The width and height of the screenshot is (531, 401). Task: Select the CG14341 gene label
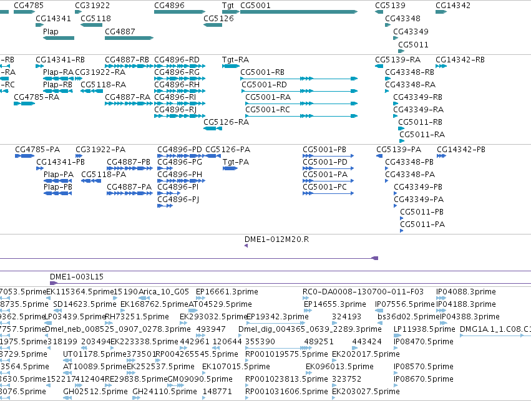click(x=53, y=18)
